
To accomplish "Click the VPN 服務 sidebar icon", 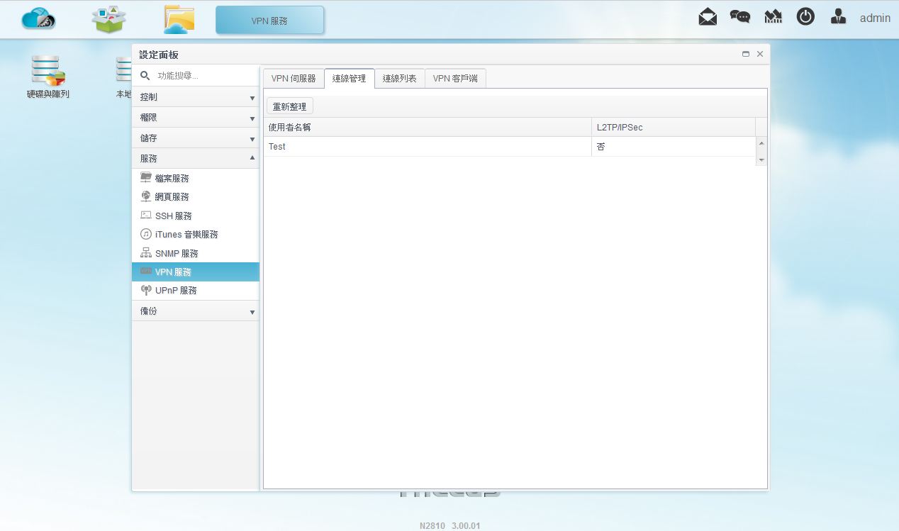I will tap(146, 272).
